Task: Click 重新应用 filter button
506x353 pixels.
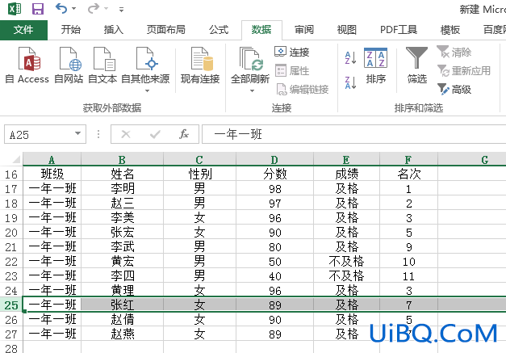Action: point(464,71)
